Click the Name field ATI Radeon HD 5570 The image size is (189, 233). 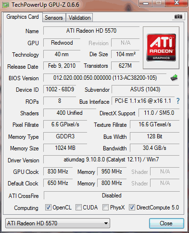pos(91,31)
